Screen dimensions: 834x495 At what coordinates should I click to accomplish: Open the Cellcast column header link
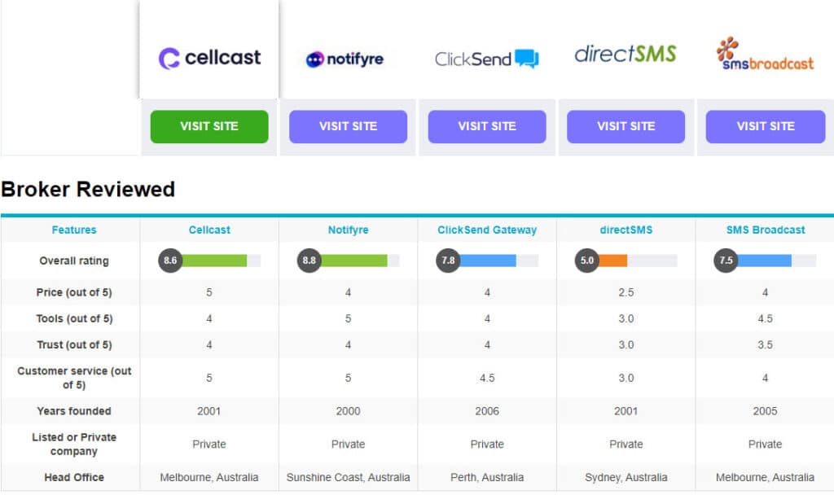pos(209,230)
